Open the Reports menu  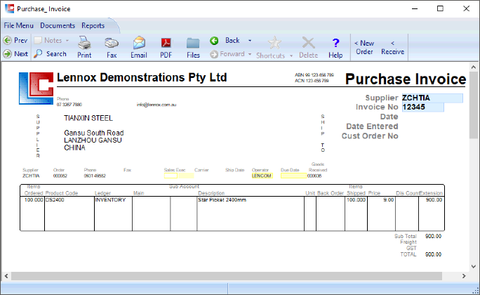coord(93,25)
